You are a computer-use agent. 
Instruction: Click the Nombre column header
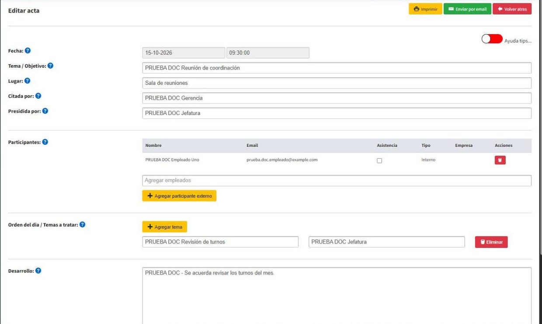153,146
